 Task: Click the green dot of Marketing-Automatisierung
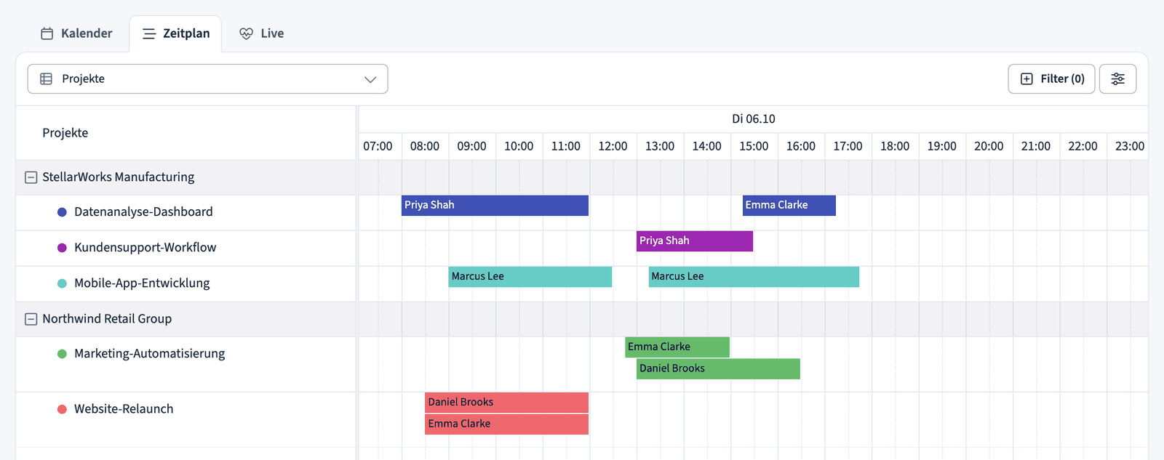click(x=62, y=354)
